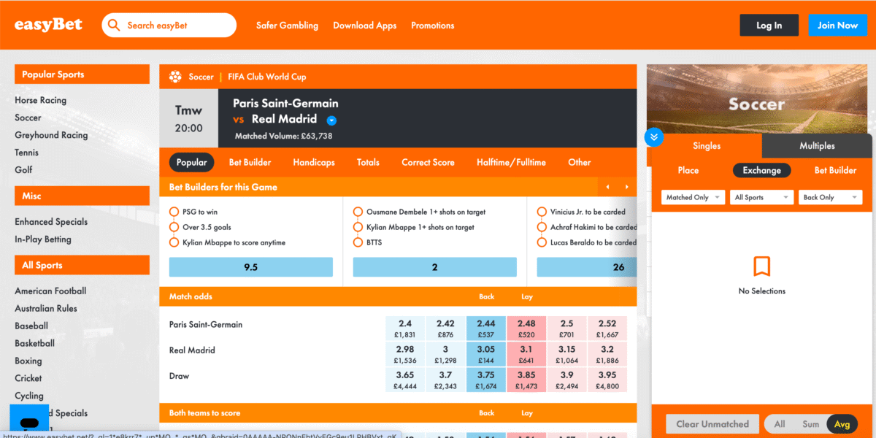876x438 pixels.
Task: Select Over 3.5 goals option
Action: [x=174, y=227]
